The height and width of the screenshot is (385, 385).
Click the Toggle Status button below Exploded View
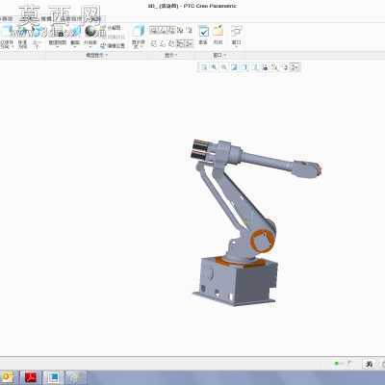point(113,37)
